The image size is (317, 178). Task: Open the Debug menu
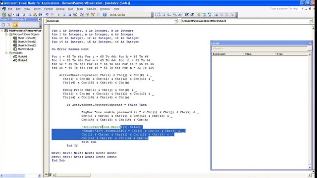tap(60, 9)
